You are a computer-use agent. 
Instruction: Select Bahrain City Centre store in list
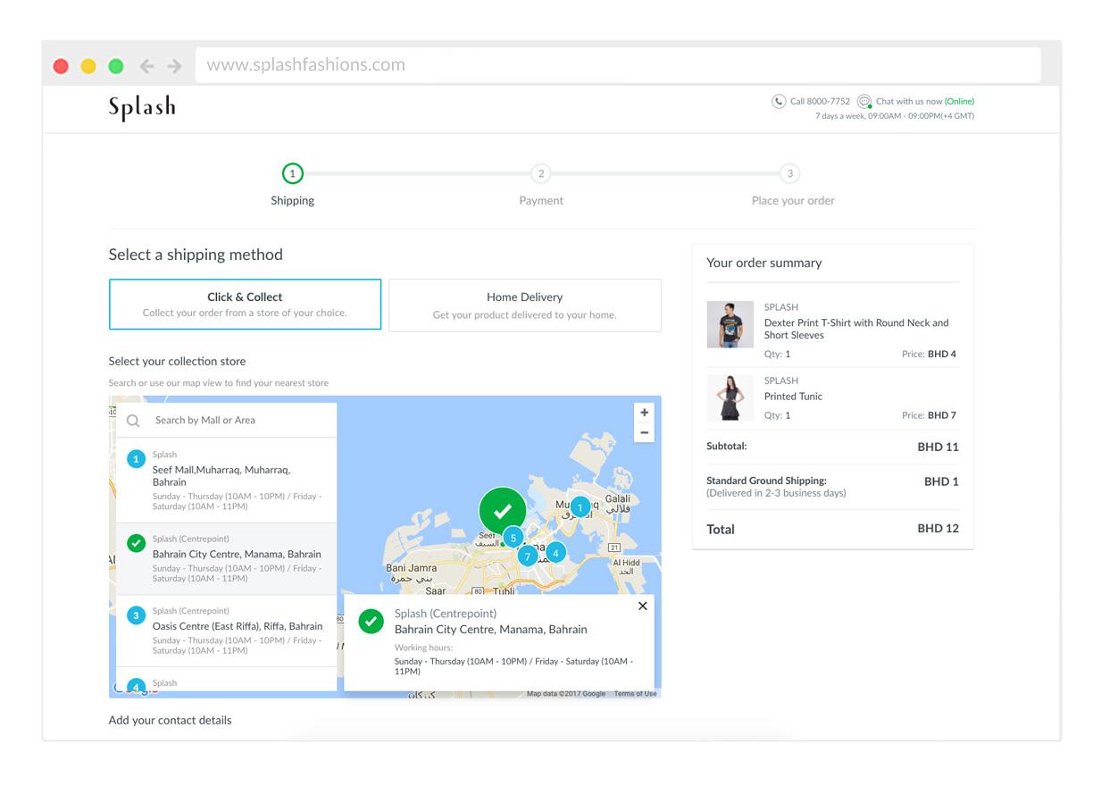click(227, 559)
